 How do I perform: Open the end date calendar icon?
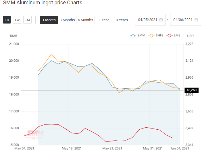196,20
